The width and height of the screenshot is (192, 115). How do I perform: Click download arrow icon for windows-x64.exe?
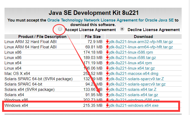pos(107,105)
